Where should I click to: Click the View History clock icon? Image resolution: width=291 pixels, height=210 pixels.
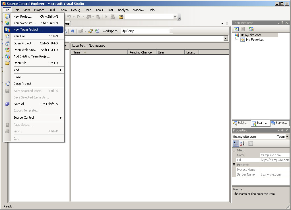click(x=97, y=31)
